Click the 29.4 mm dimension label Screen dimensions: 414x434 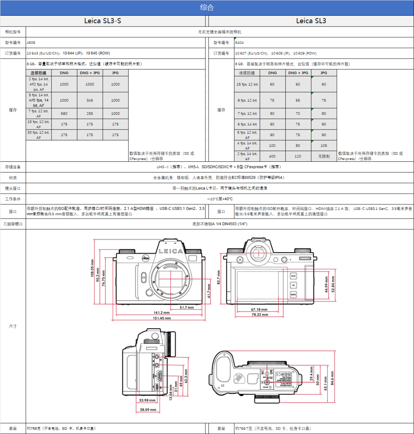pyautogui.click(x=311, y=374)
